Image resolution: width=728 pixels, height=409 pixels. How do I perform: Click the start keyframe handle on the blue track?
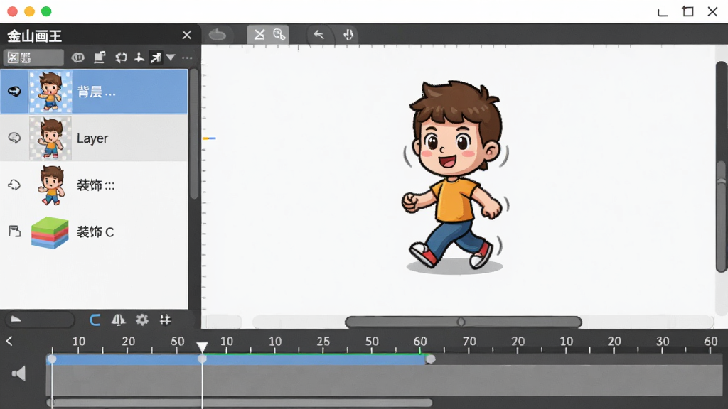(52, 359)
